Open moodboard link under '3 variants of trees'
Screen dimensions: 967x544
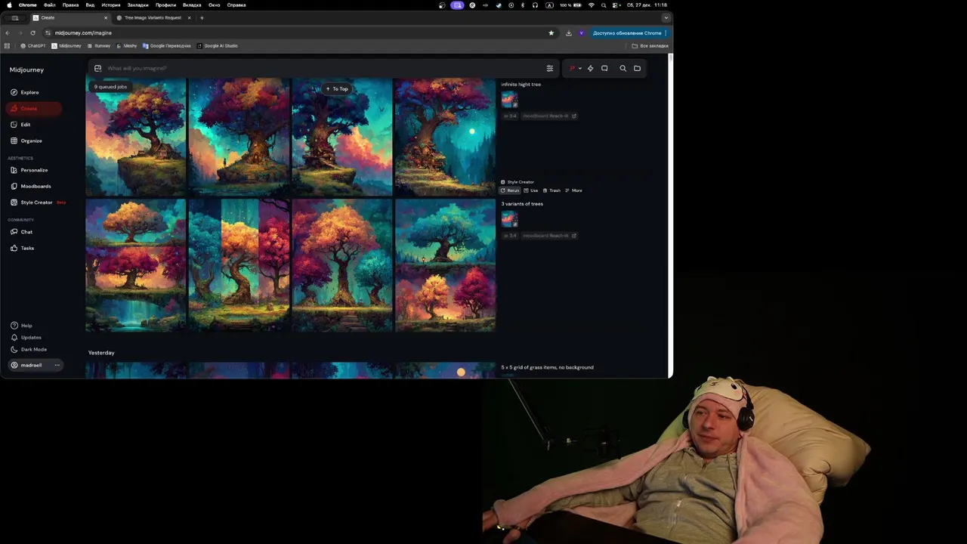(549, 236)
